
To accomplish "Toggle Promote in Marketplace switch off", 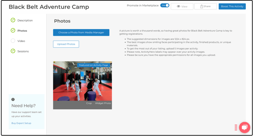I will (165, 5).
